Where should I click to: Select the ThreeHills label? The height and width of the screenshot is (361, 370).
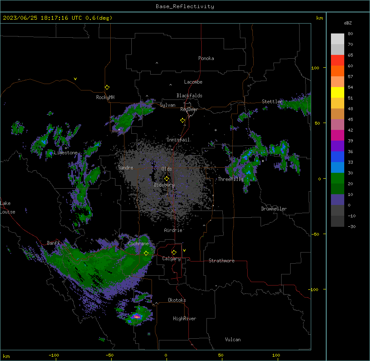pyautogui.click(x=230, y=179)
